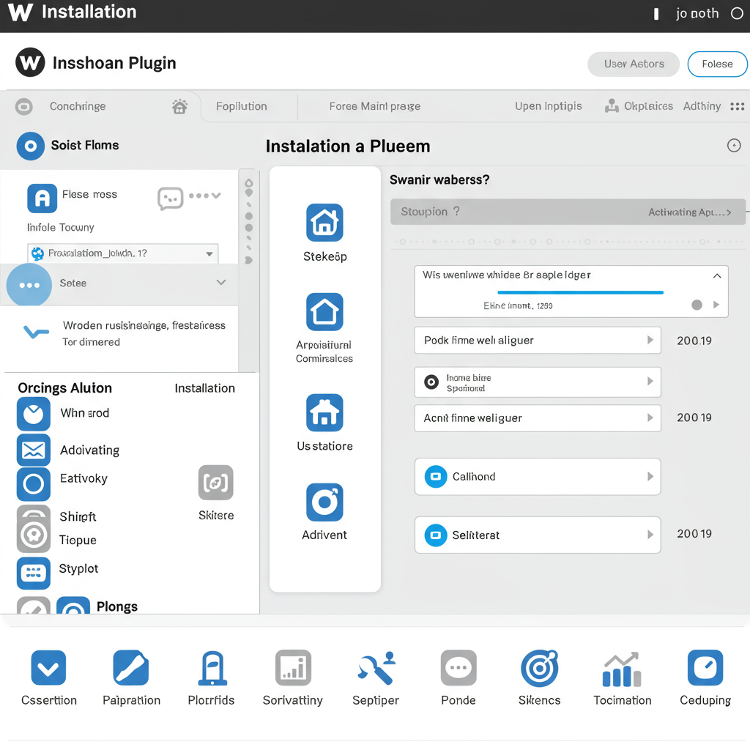Switch to the Fopulation tab

point(242,106)
